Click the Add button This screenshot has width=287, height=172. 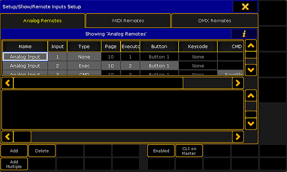(x=14, y=151)
